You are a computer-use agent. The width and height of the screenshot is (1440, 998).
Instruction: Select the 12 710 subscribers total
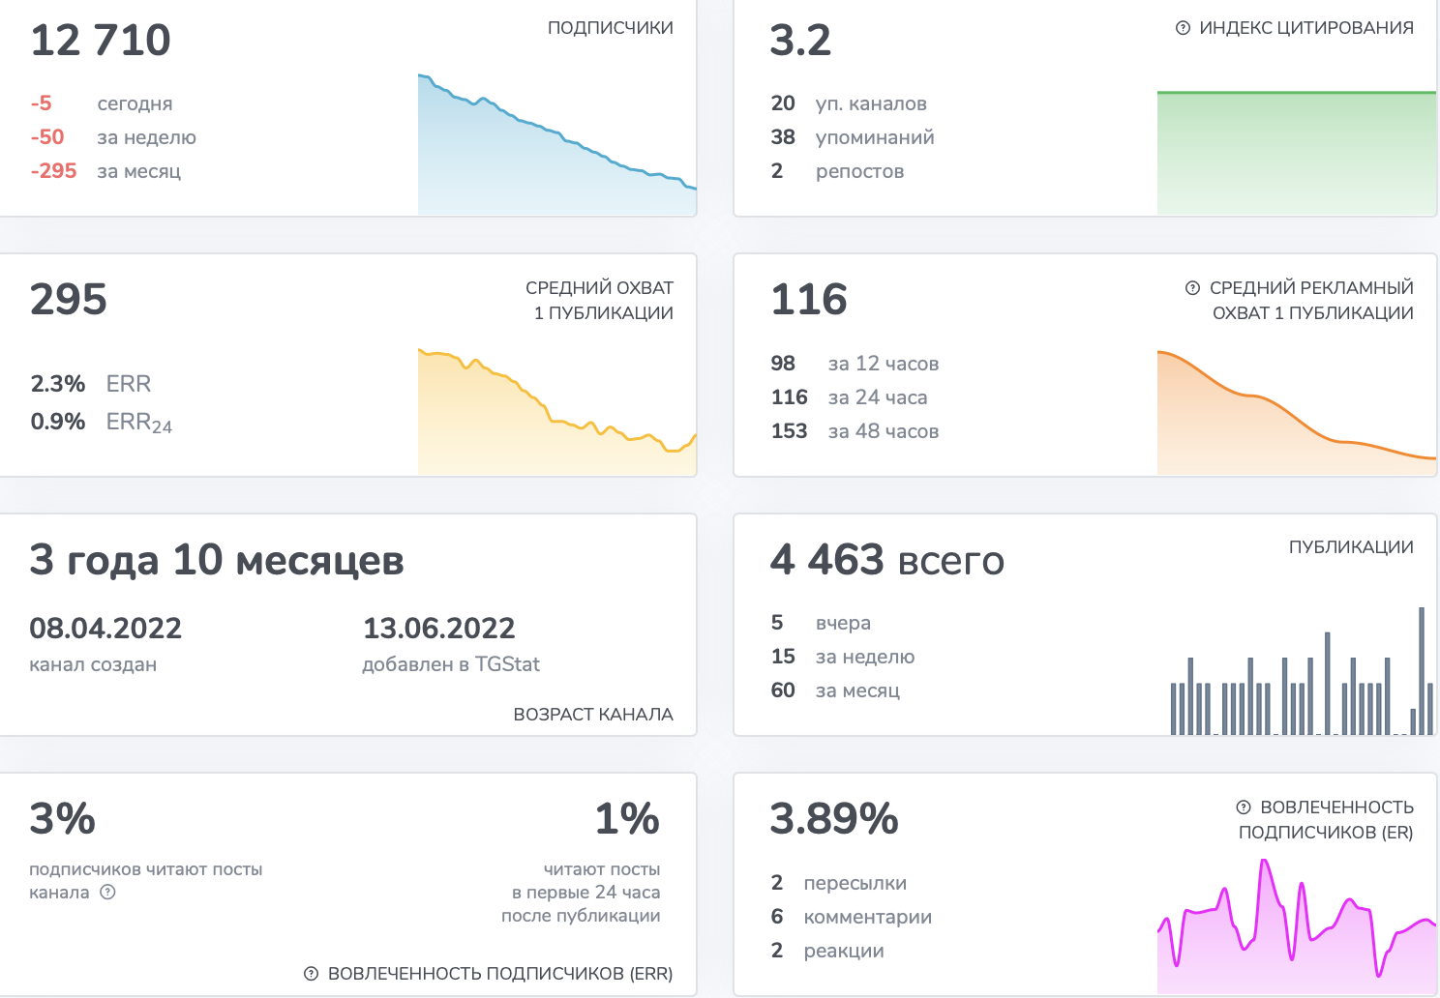pos(101,41)
